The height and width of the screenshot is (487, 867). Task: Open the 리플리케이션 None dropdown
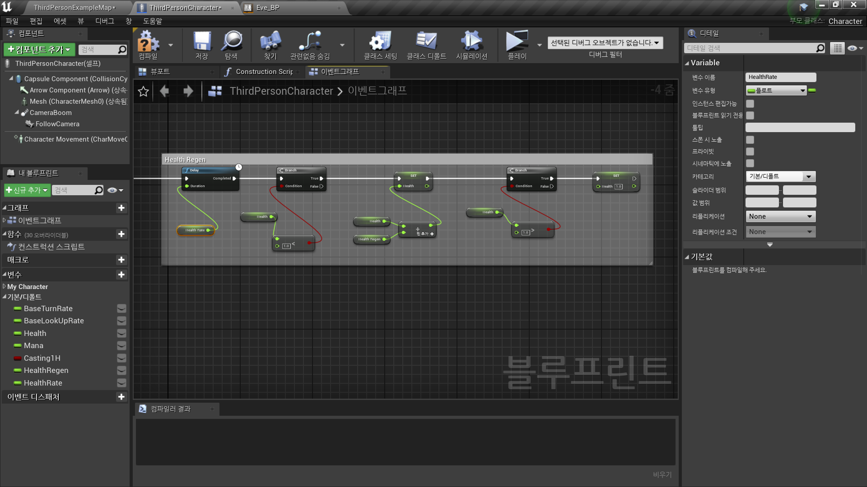780,216
